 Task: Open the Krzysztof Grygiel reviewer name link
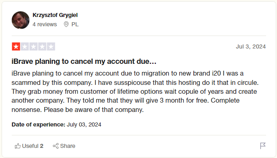55,15
